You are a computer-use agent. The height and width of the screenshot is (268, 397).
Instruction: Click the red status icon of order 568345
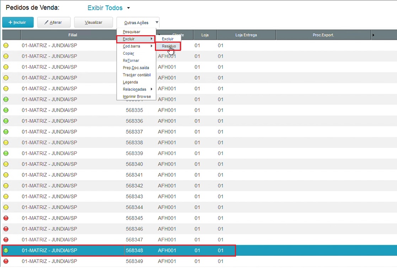tap(6, 218)
